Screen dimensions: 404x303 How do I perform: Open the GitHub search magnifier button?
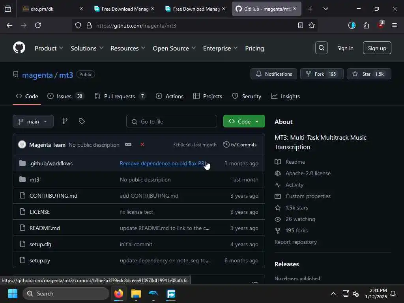(x=321, y=48)
